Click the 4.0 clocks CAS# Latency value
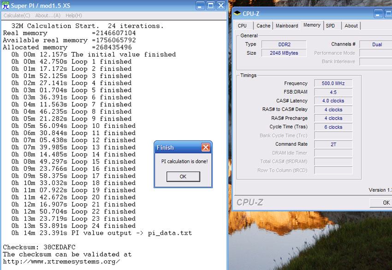This screenshot has height=270, width=392. pos(333,101)
